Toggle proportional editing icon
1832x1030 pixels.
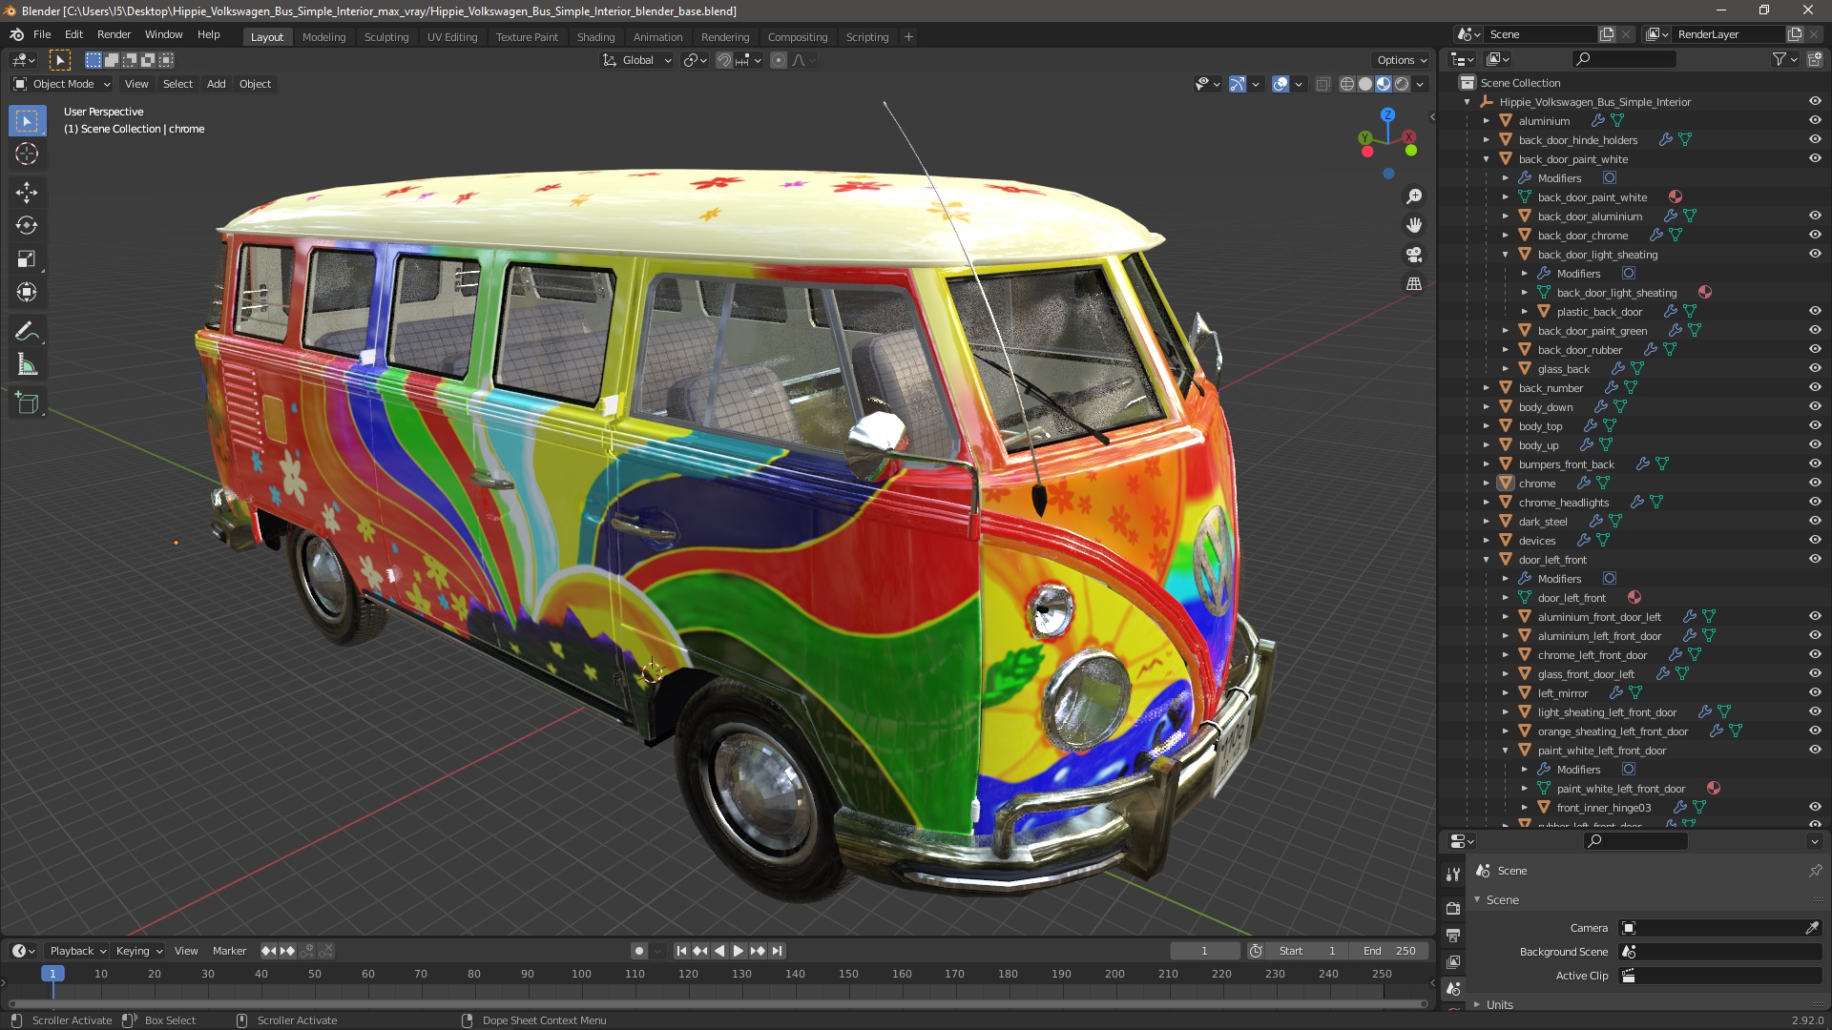coord(779,60)
